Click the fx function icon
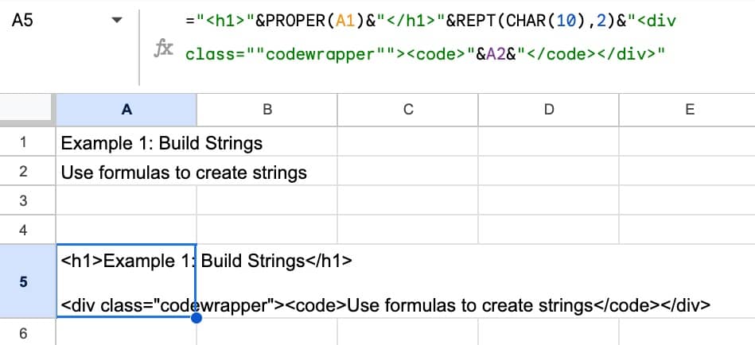Viewport: 755px width, 345px height. pyautogui.click(x=163, y=48)
